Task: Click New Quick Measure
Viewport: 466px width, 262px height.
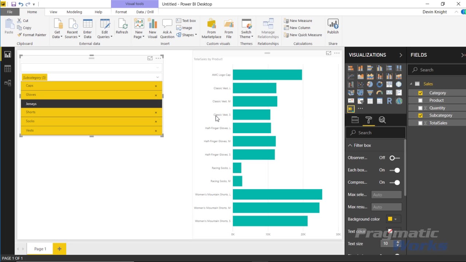Action: 303,35
